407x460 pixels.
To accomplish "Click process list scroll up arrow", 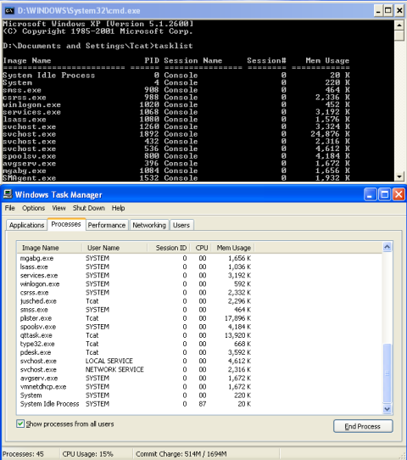I will pyautogui.click(x=387, y=247).
